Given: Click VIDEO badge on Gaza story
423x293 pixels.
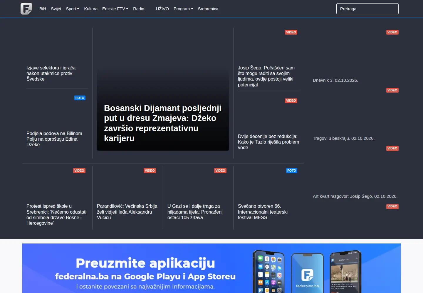Looking at the screenshot, I should [220, 171].
